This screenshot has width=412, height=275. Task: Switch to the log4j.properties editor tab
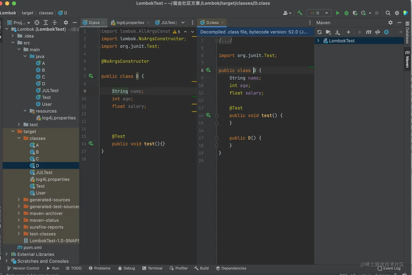pyautogui.click(x=130, y=23)
